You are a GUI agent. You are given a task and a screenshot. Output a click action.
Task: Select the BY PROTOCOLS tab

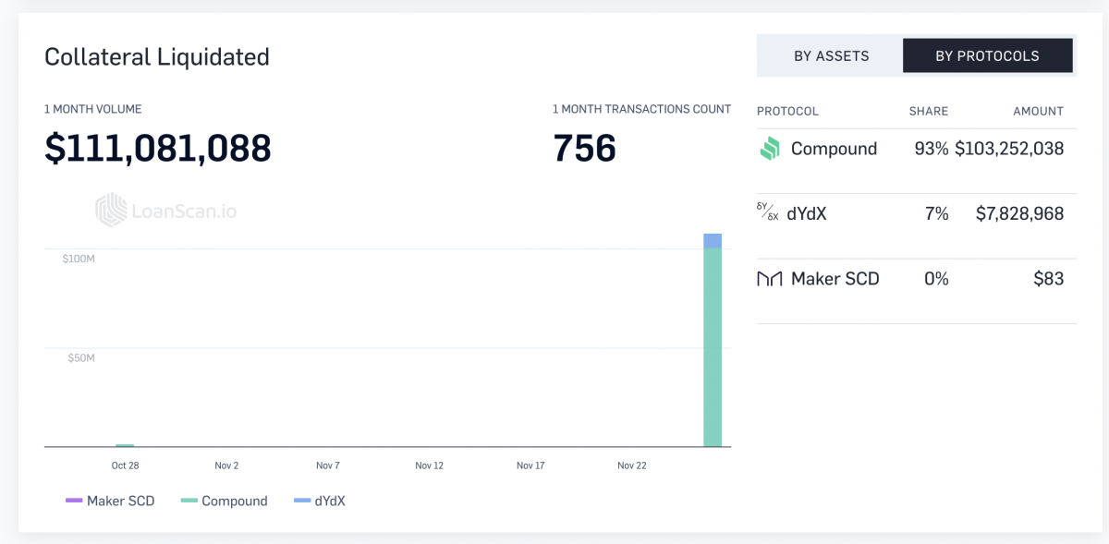point(987,55)
